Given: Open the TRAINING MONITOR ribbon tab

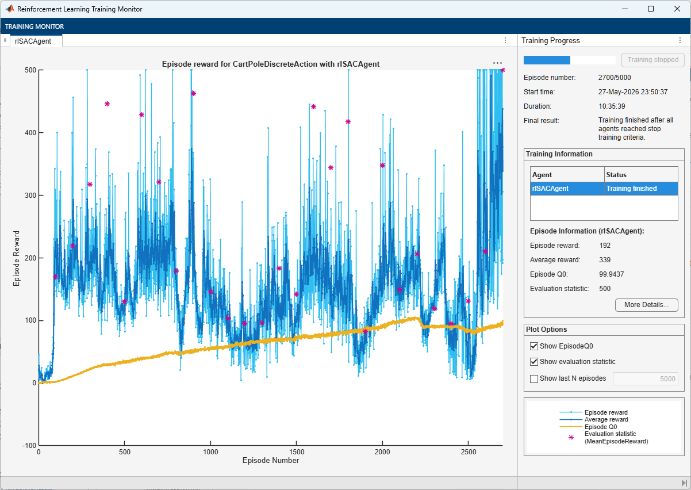Looking at the screenshot, I should click(x=34, y=26).
